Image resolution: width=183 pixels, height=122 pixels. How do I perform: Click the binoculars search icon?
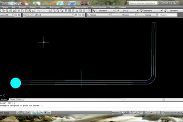(159, 3)
